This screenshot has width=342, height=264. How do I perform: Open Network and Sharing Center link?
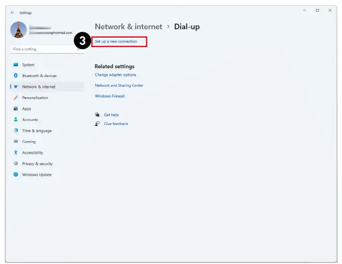click(x=119, y=85)
